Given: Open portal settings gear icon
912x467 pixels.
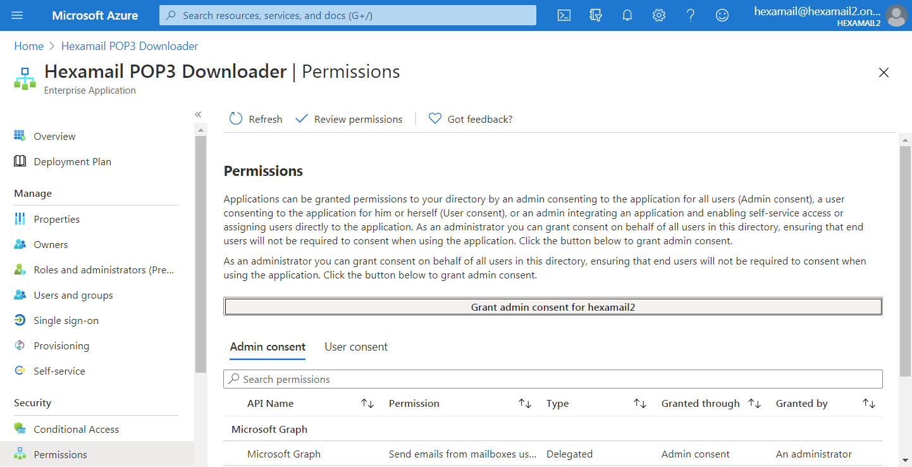Looking at the screenshot, I should [x=659, y=15].
